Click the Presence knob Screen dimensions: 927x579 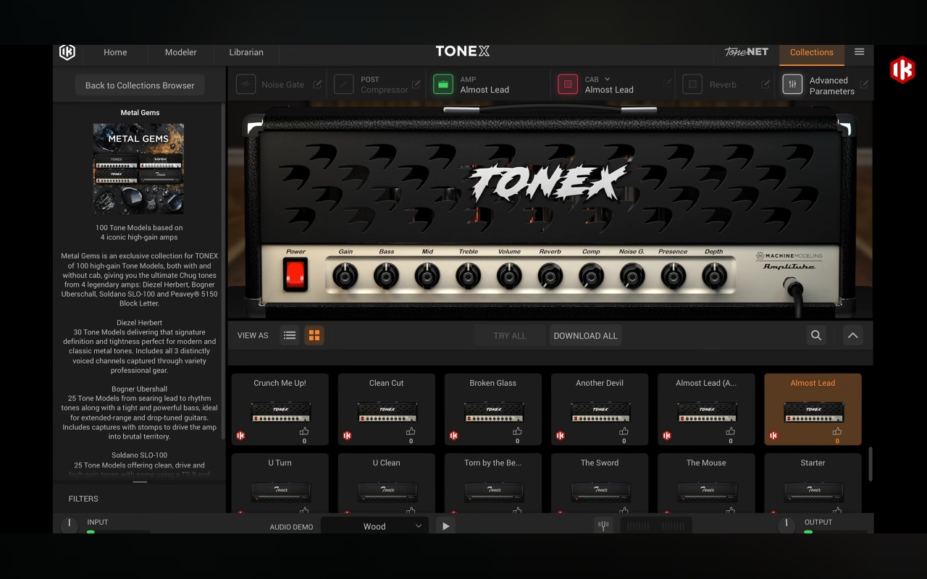coord(673,275)
